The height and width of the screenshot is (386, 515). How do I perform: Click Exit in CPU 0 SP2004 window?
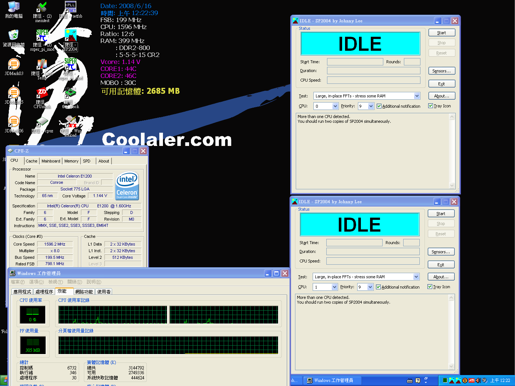442,84
